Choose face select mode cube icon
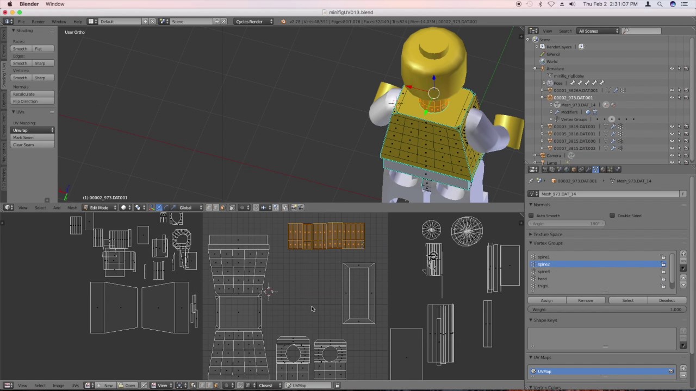The image size is (696, 391). pyautogui.click(x=222, y=207)
